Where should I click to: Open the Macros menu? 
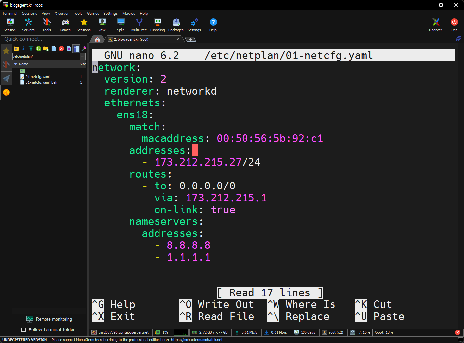[129, 14]
